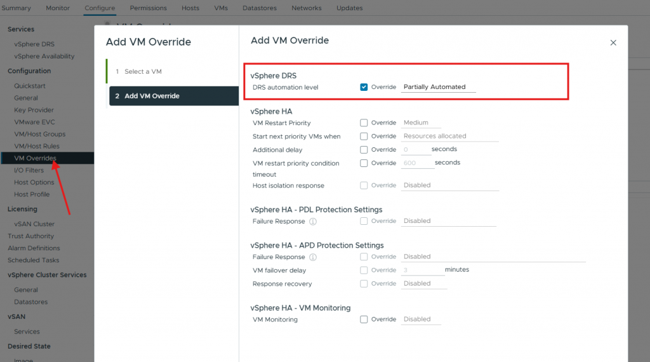This screenshot has height=362, width=650.
Task: Click Additional delay seconds field
Action: 416,150
